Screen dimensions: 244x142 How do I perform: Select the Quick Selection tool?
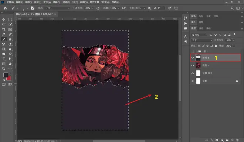[x=10, y=24]
